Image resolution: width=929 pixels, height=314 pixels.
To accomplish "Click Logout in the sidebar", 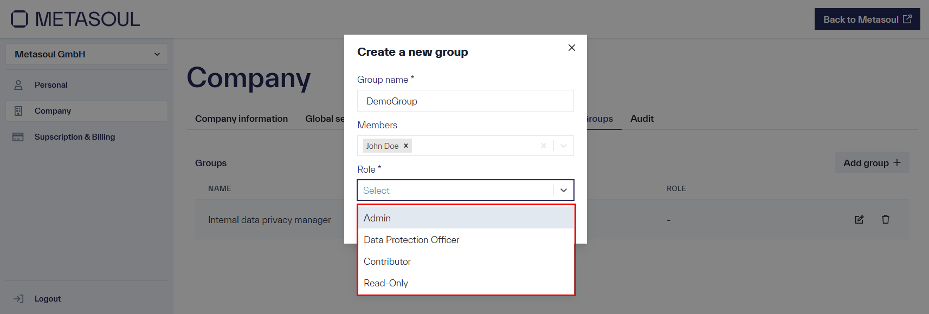I will point(48,299).
